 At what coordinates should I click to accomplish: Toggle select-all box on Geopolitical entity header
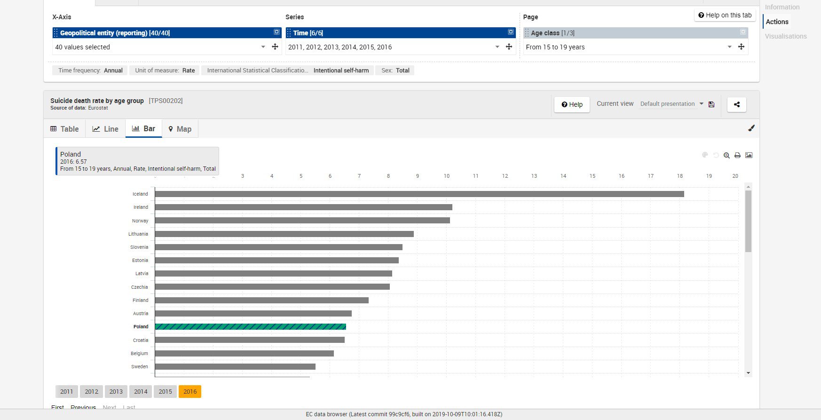(276, 32)
